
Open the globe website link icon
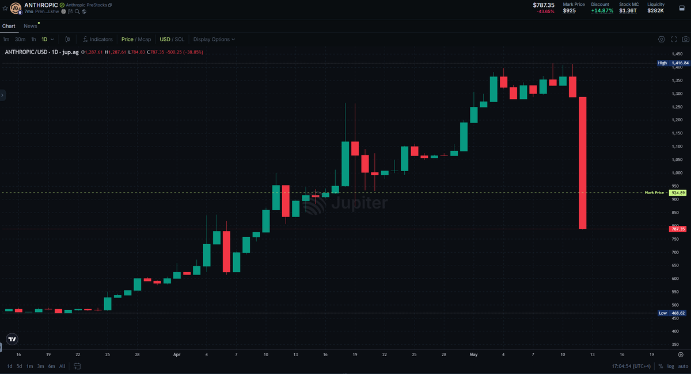[84, 11]
